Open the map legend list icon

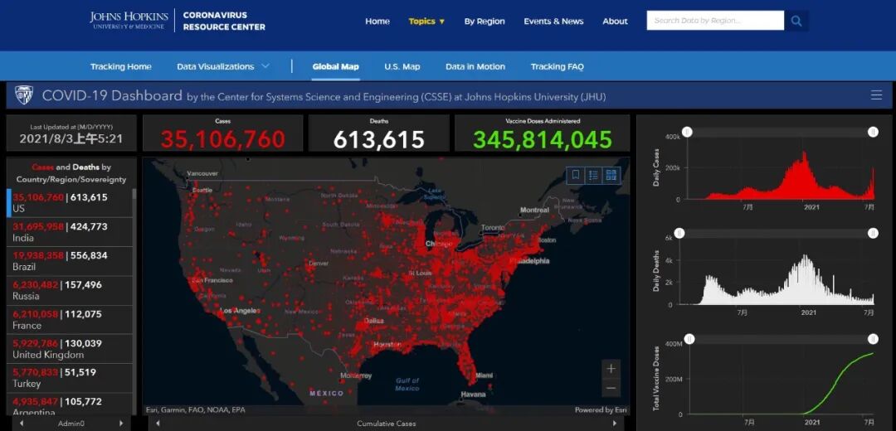(x=594, y=175)
